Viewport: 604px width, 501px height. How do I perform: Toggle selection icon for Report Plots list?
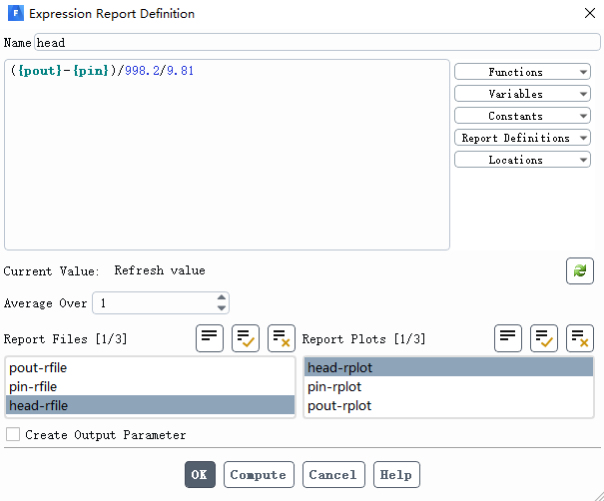[x=508, y=338]
